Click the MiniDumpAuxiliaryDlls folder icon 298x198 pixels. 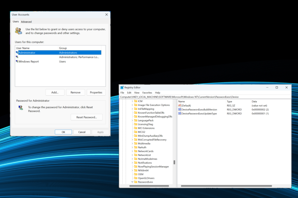click(x=136, y=136)
